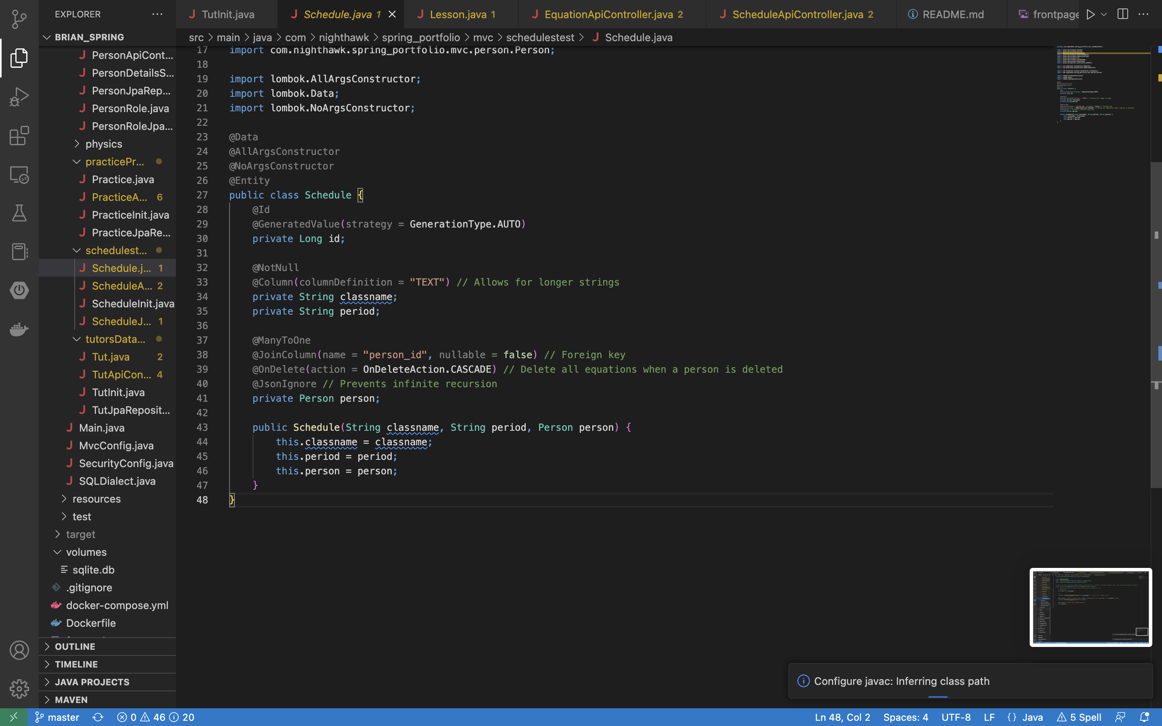Click the code minimap
Viewport: 1162px width, 726px height.
[1102, 85]
